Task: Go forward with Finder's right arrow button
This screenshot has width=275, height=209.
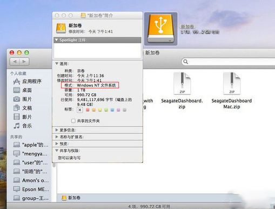Action: click(24, 62)
